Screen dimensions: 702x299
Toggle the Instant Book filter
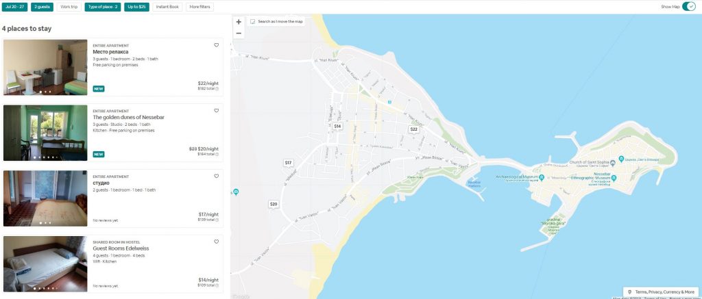click(x=167, y=7)
